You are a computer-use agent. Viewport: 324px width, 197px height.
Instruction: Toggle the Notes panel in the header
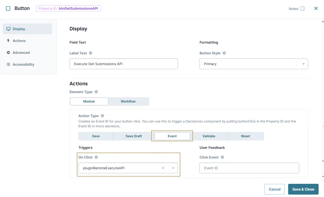pos(302,9)
